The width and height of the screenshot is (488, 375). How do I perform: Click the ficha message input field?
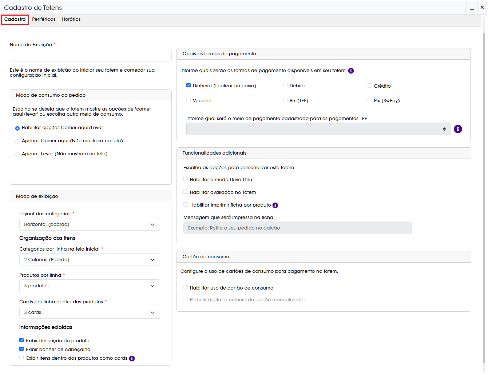coord(297,228)
